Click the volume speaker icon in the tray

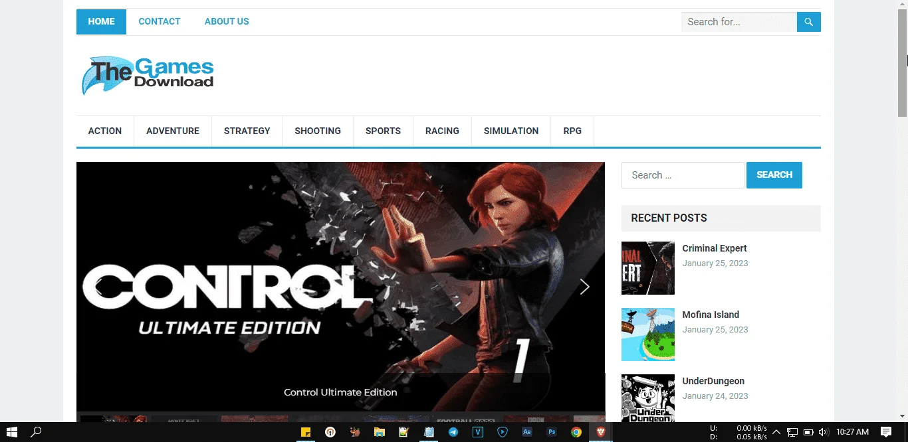[x=824, y=432]
